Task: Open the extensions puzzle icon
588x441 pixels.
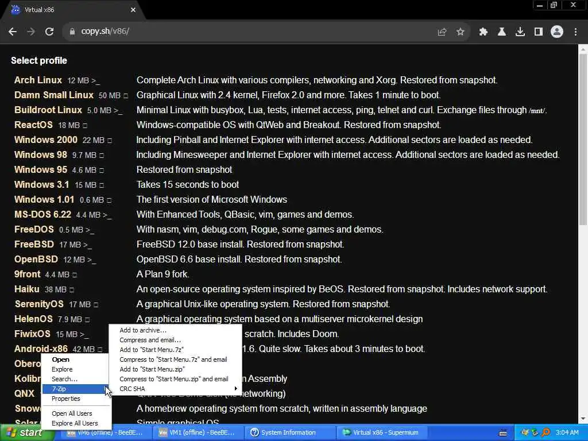Action: pyautogui.click(x=483, y=32)
